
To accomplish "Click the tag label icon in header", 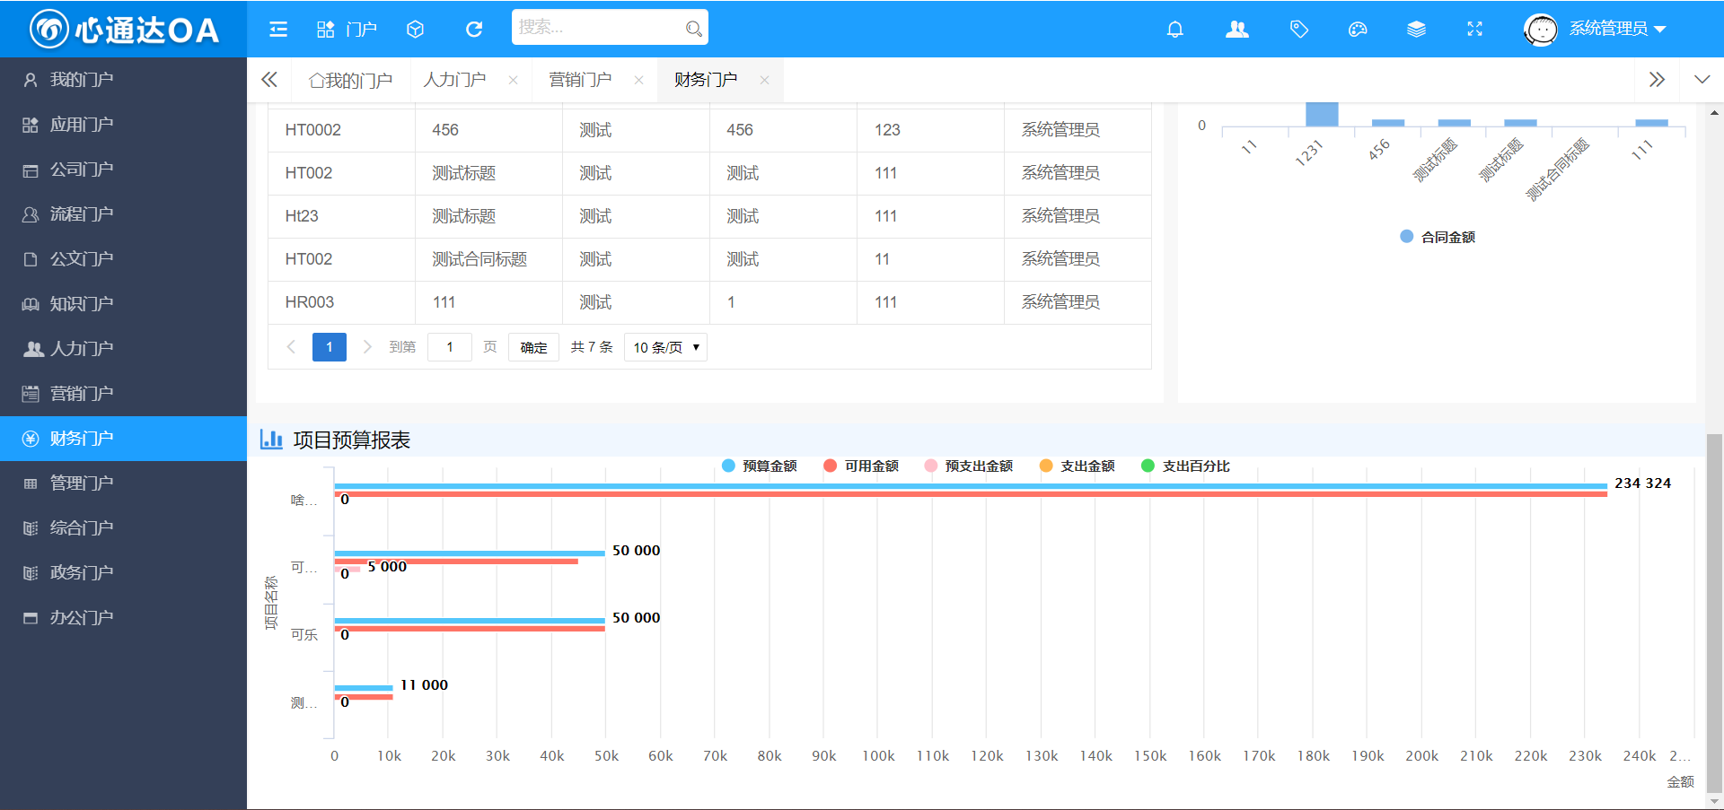I will tap(1298, 30).
